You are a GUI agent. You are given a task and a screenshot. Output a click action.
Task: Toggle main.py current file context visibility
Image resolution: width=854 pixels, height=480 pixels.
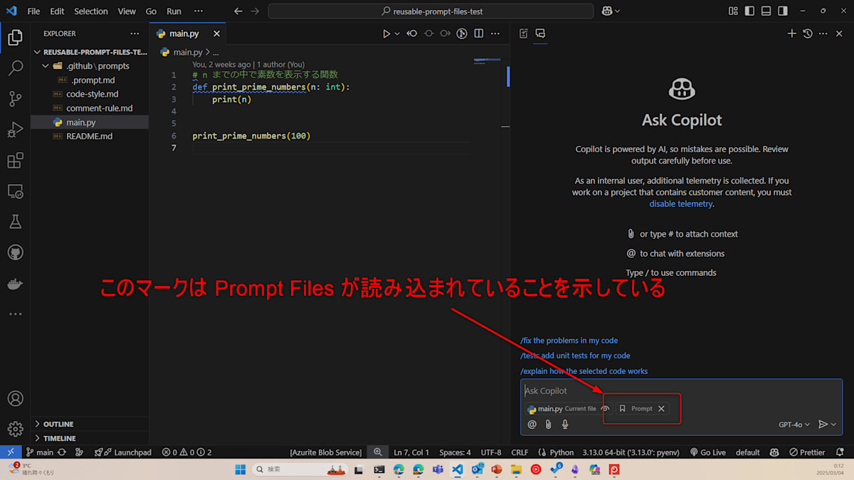[x=605, y=409]
